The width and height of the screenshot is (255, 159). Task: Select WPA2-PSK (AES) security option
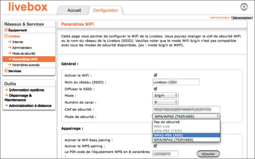(x=168, y=135)
